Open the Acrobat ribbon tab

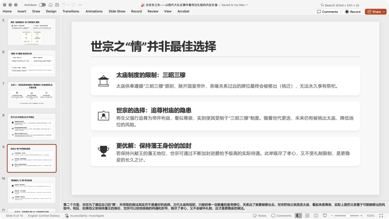pos(183,11)
